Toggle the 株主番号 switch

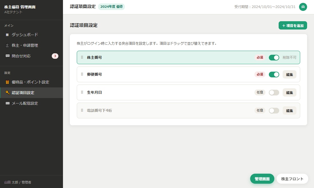pyautogui.click(x=274, y=58)
